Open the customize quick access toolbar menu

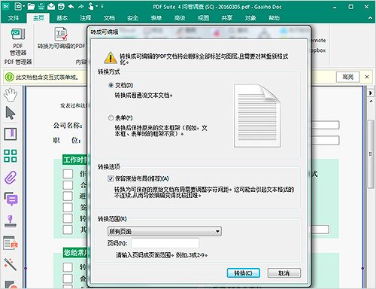tap(102, 6)
